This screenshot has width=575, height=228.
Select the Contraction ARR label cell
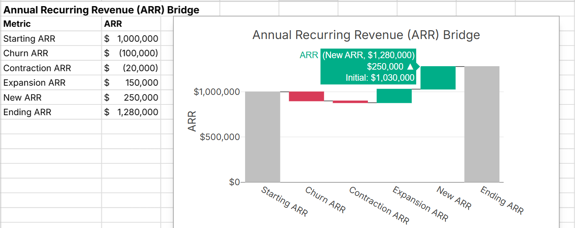pyautogui.click(x=51, y=68)
